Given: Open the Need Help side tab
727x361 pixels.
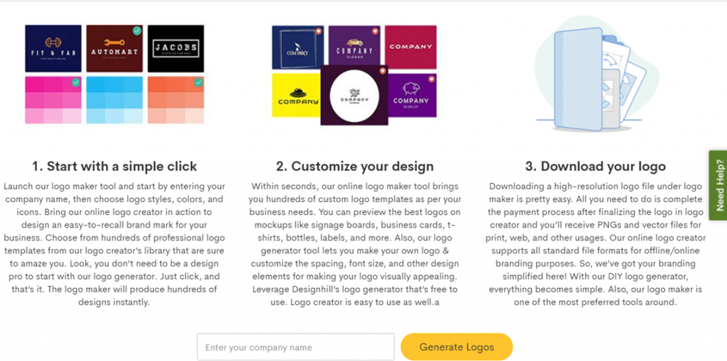Looking at the screenshot, I should 718,185.
